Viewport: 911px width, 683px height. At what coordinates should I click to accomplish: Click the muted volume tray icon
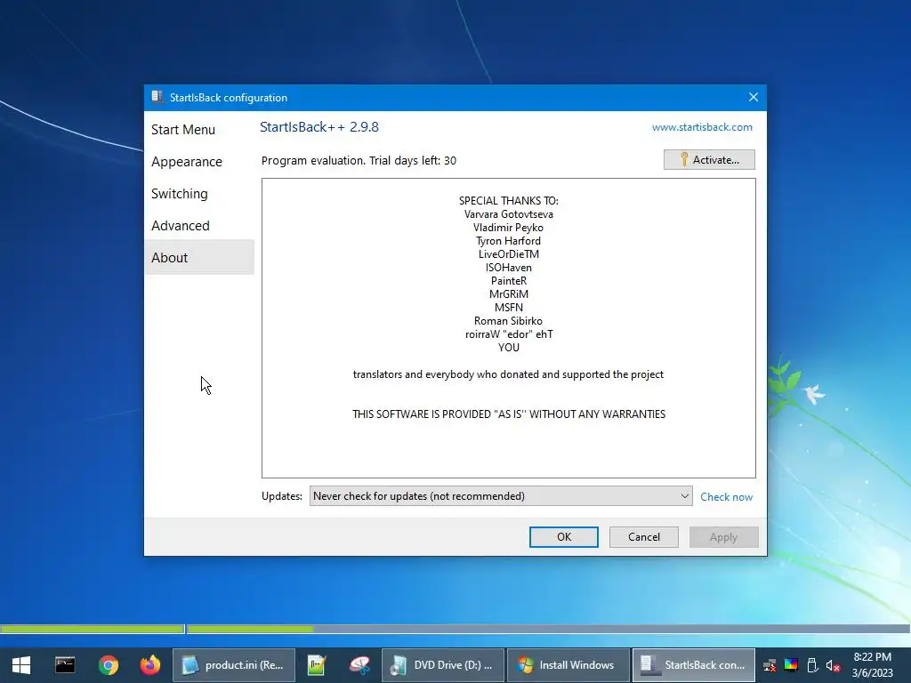tap(833, 665)
